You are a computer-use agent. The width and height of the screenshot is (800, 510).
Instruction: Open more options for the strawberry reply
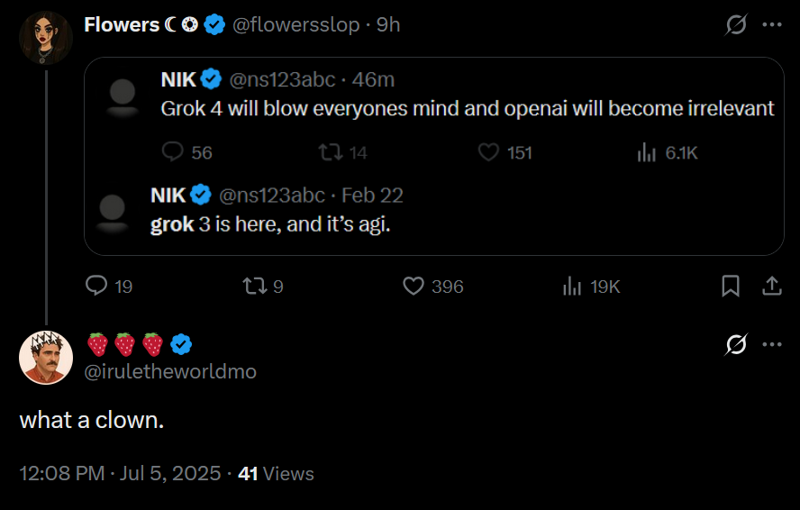772,344
